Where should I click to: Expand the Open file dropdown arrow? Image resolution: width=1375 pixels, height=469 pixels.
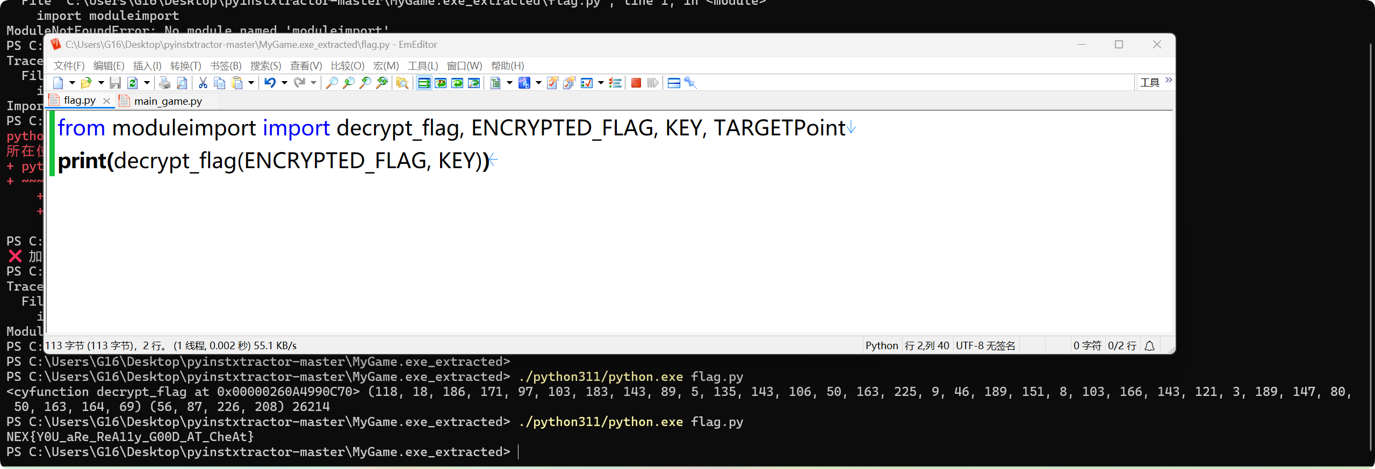(x=100, y=83)
